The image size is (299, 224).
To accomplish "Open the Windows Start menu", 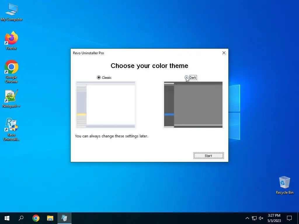I will (x=7, y=218).
